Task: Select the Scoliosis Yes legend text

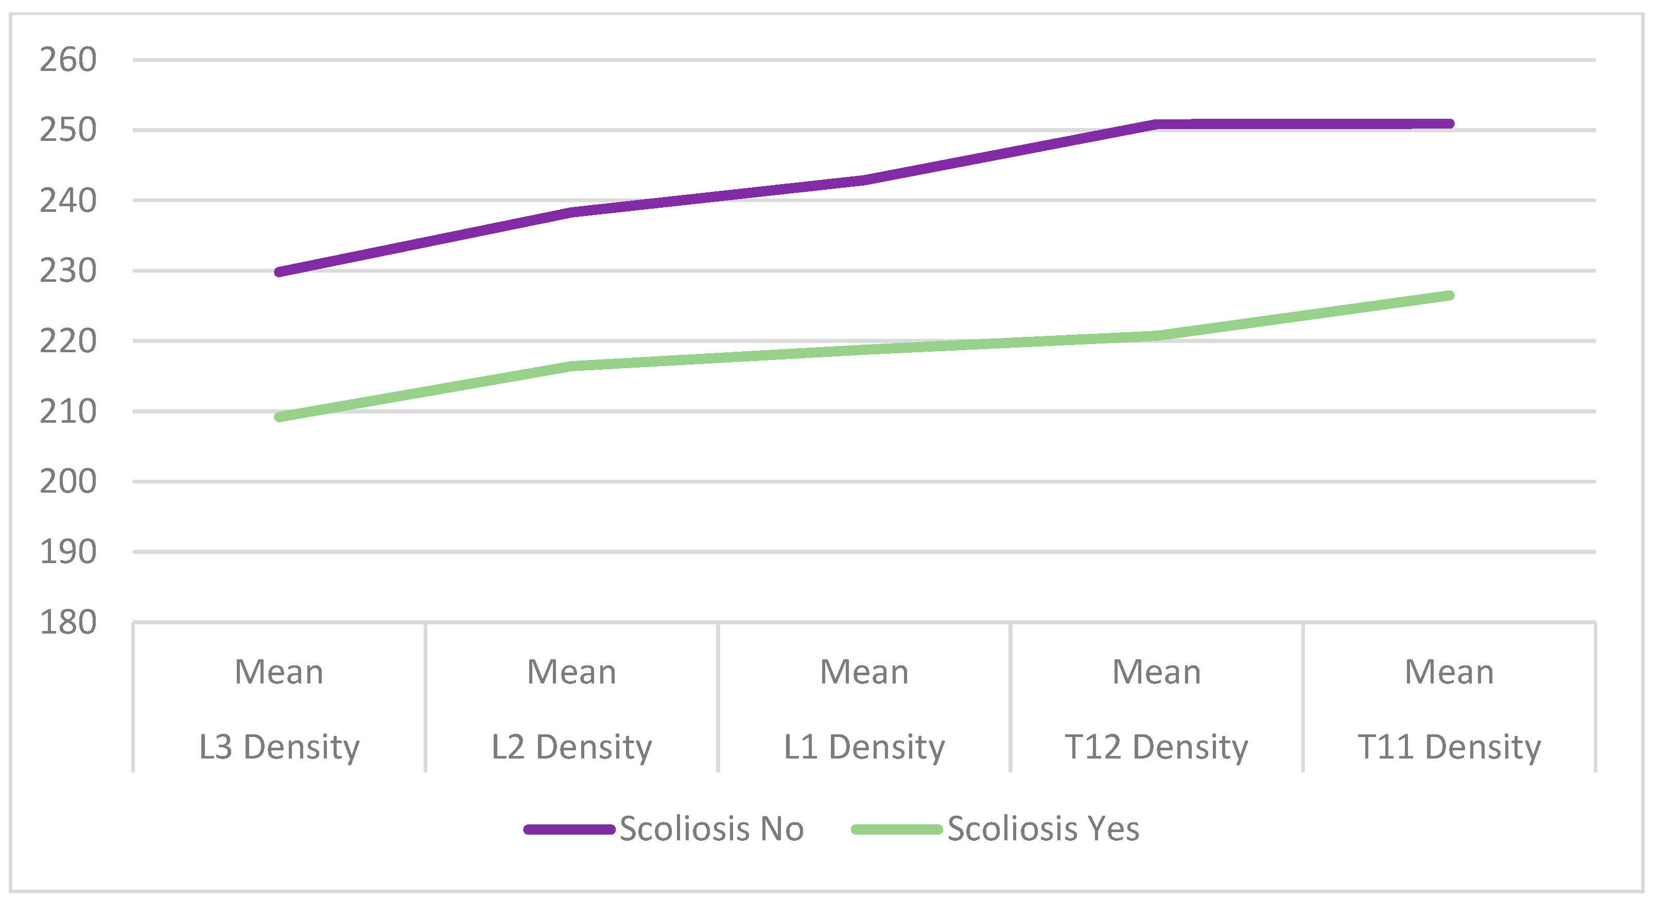Action: coord(1043,828)
